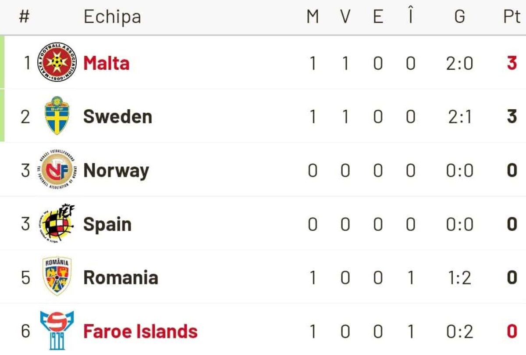
Task: Open the Faroe Islands team link
Action: tap(140, 331)
